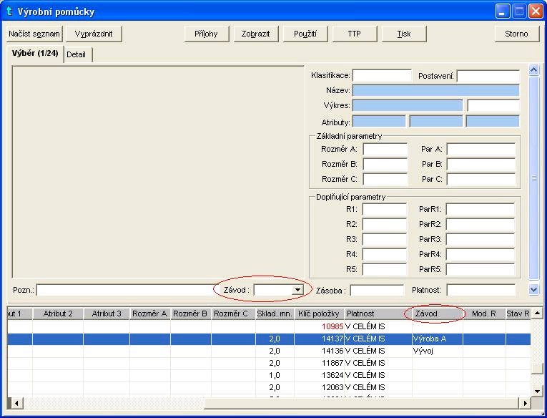Open the TTP button
The width and height of the screenshot is (547, 418).
coord(355,34)
